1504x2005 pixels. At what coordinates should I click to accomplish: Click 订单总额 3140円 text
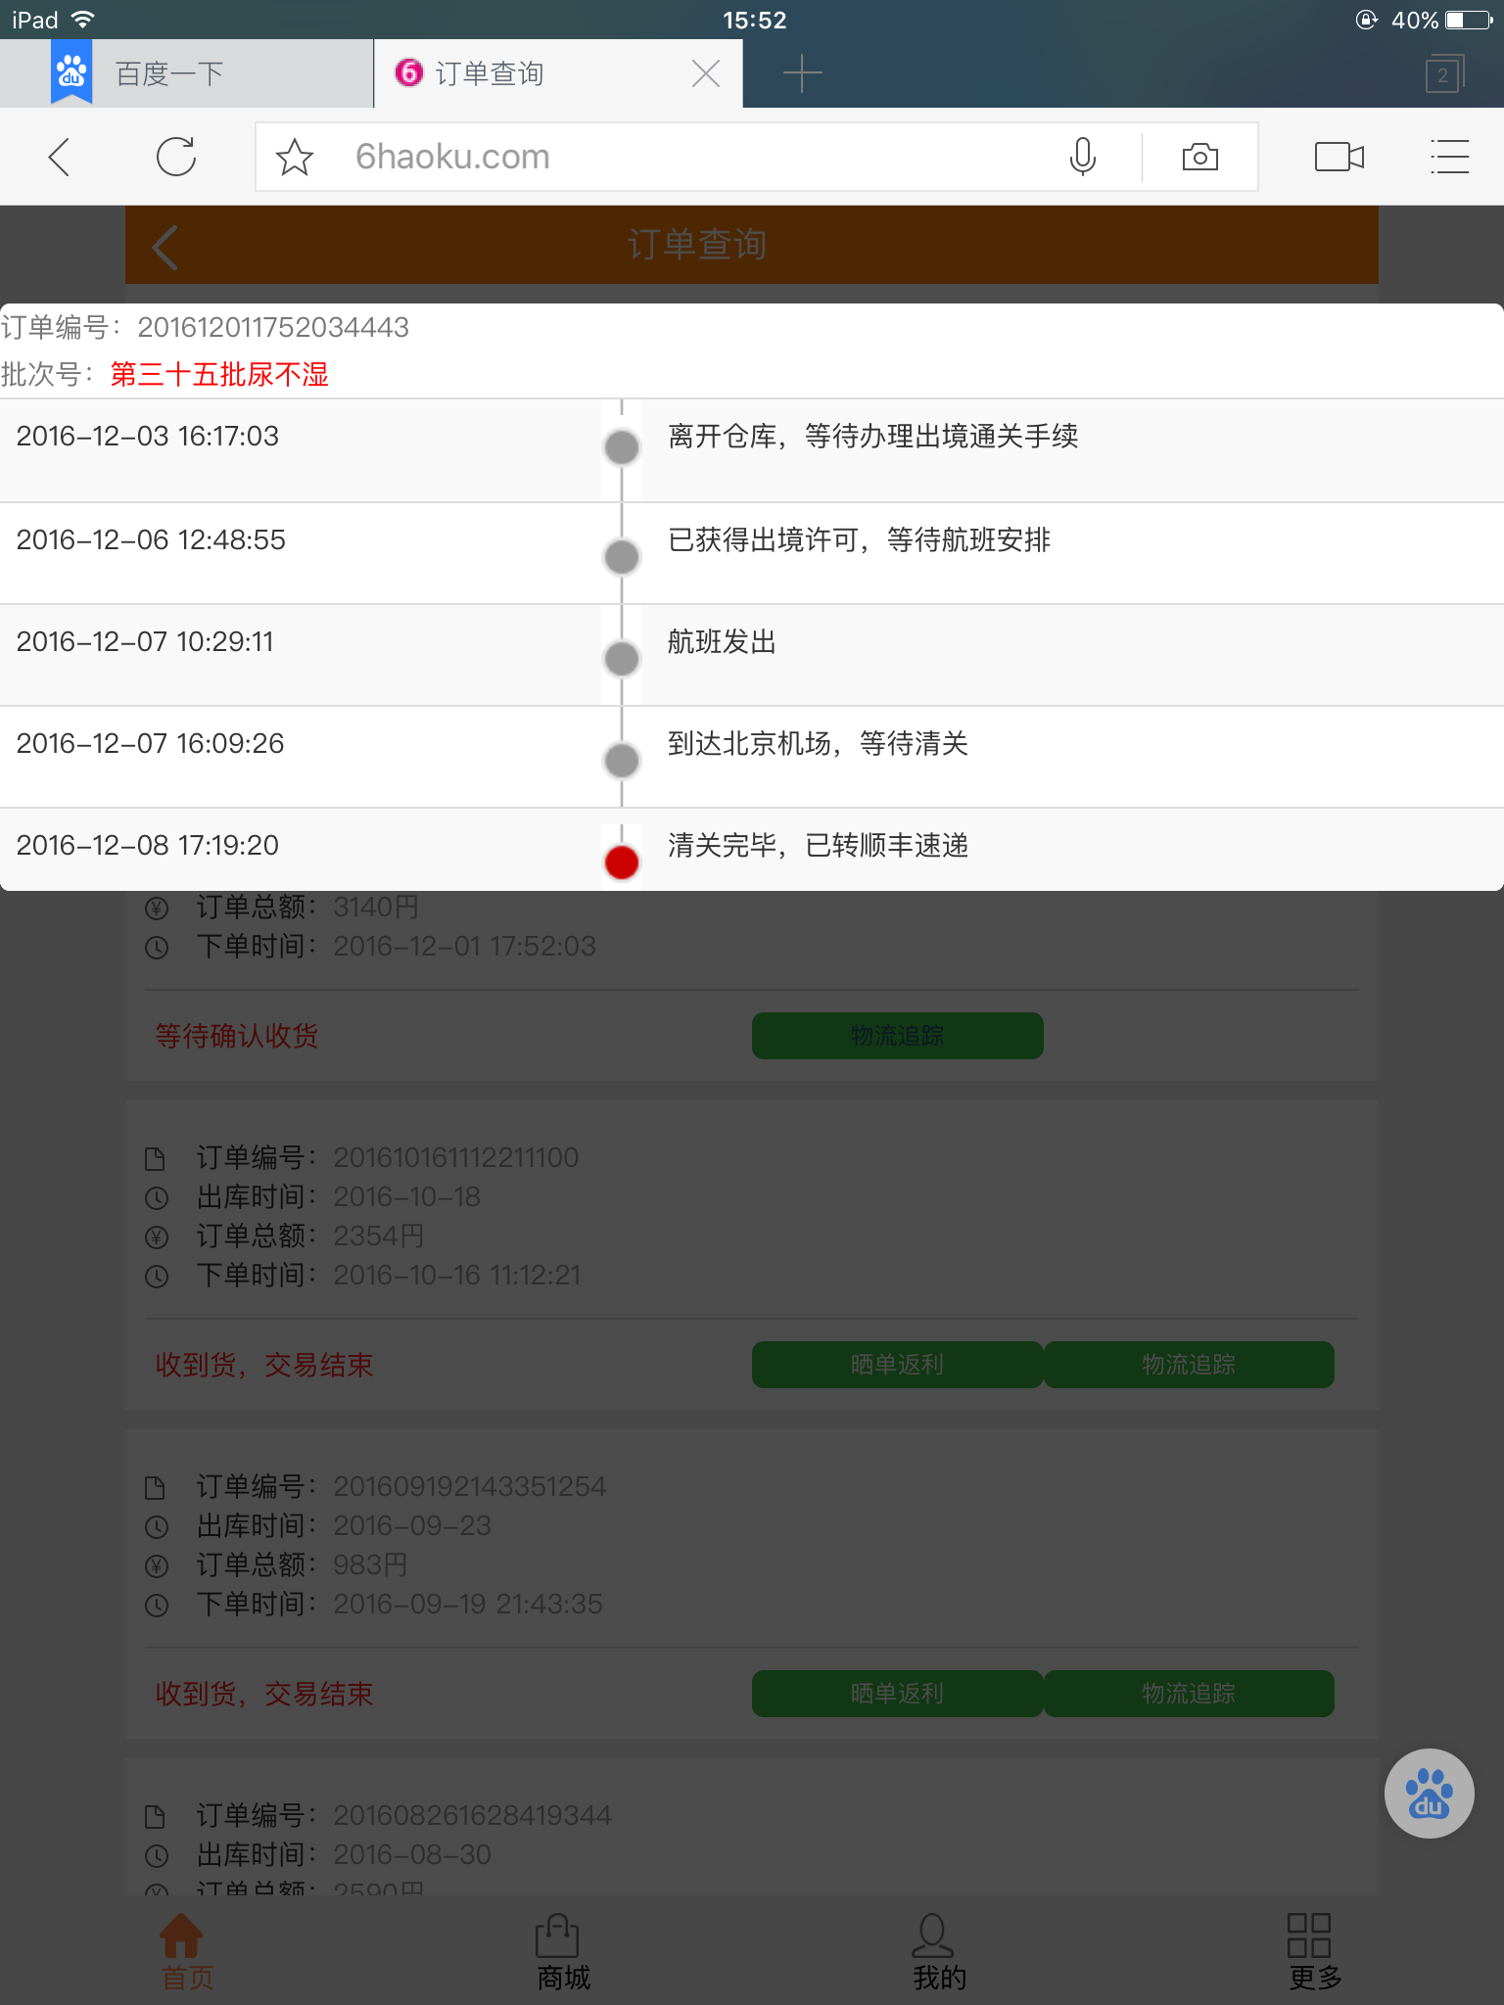(x=307, y=907)
